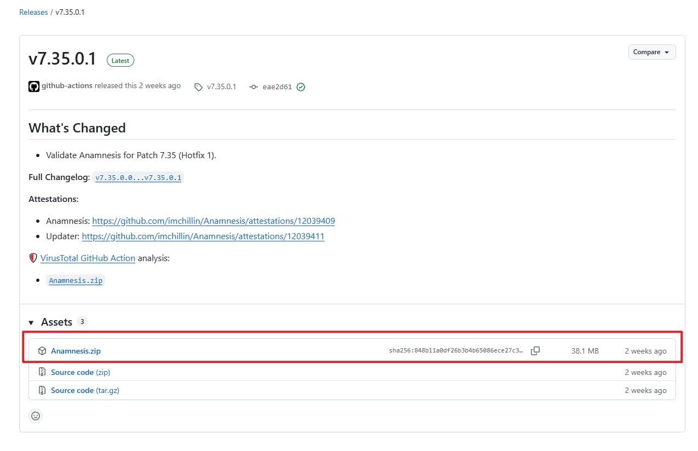Click the released this 2 weeks ago text

138,86
